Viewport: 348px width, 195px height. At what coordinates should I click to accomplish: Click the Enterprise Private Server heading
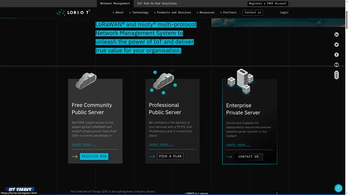click(x=243, y=109)
